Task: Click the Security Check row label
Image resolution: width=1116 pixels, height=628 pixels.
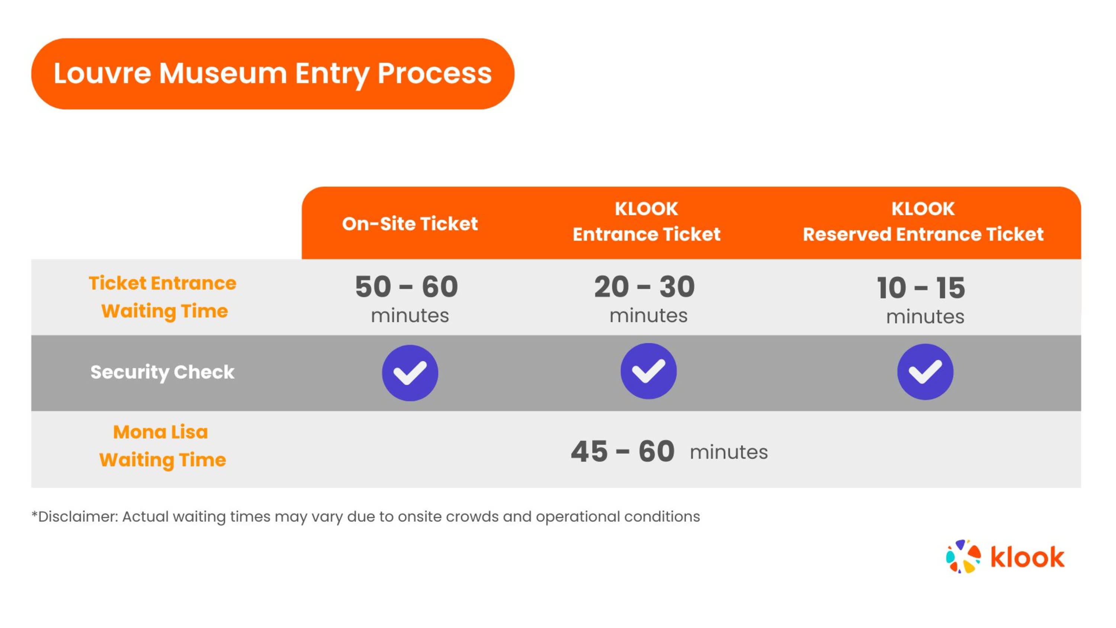Action: click(163, 372)
